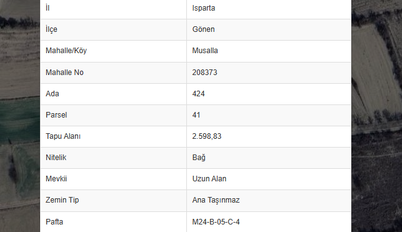Click the Mevkii label cell

[113, 179]
